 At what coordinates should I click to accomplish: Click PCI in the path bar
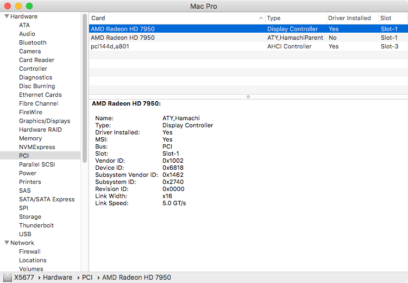tap(87, 278)
